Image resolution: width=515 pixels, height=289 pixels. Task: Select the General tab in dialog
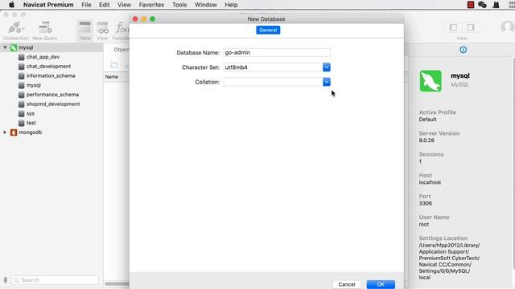pyautogui.click(x=268, y=31)
